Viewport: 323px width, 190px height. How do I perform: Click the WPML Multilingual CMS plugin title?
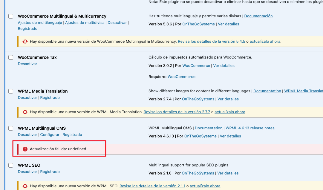click(x=42, y=128)
